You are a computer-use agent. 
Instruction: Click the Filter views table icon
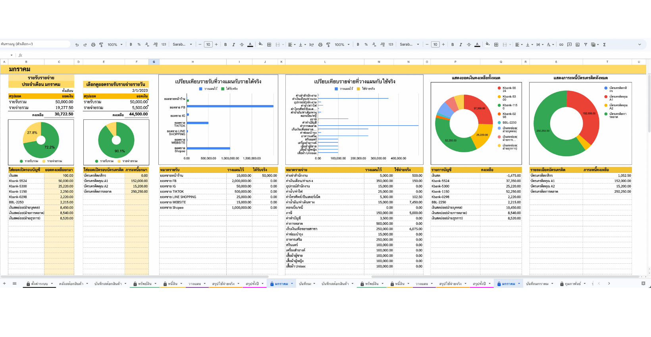(593, 45)
